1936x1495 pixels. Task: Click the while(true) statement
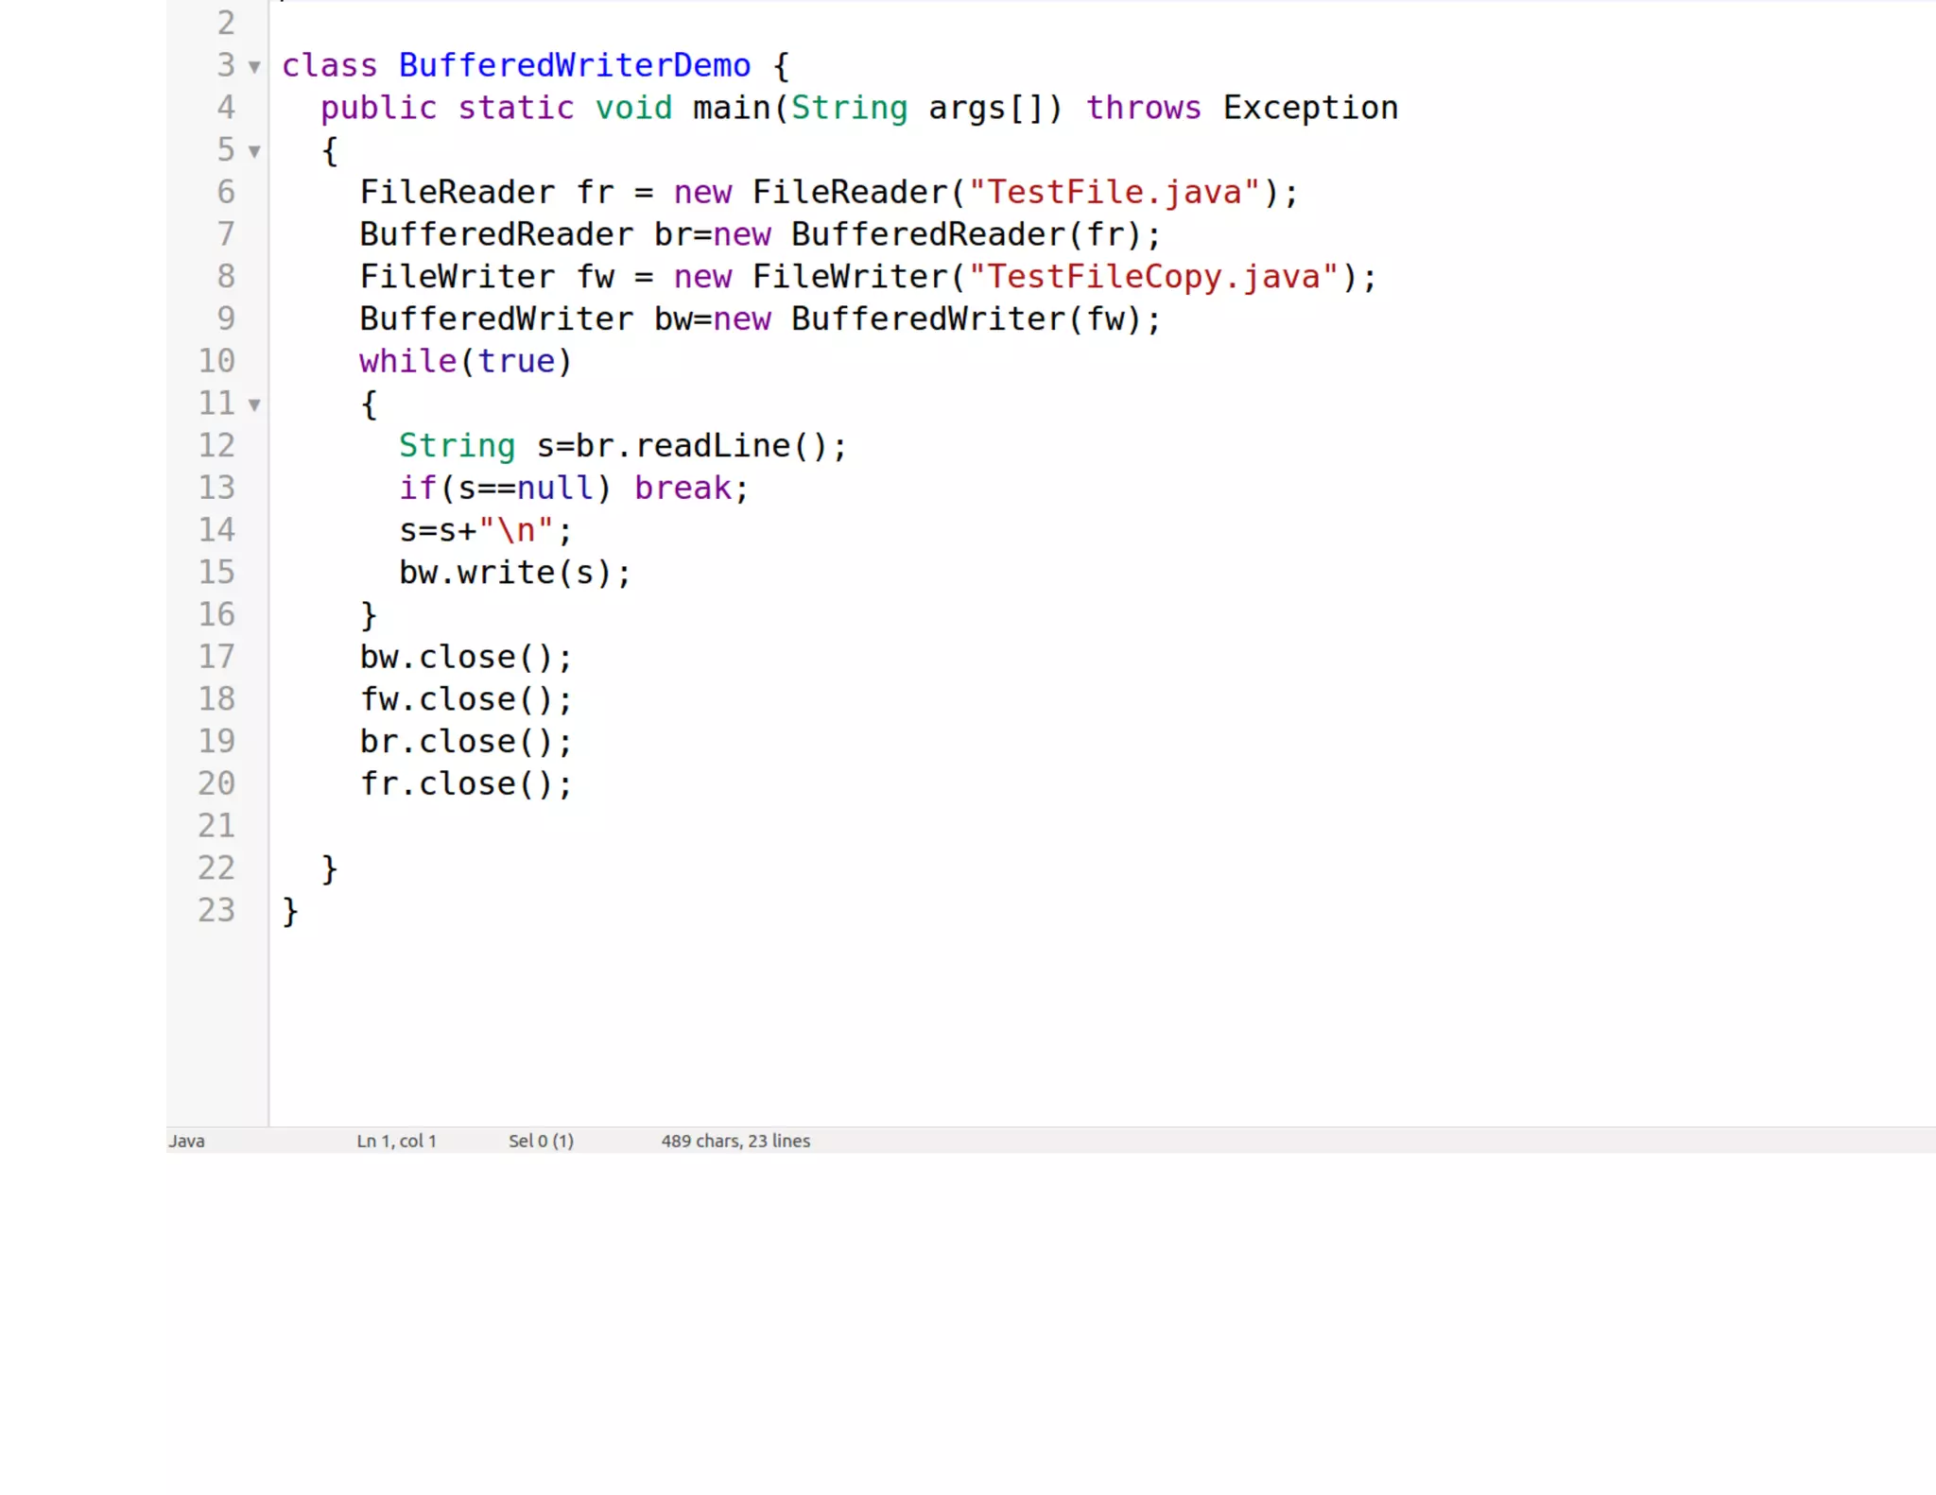[465, 361]
